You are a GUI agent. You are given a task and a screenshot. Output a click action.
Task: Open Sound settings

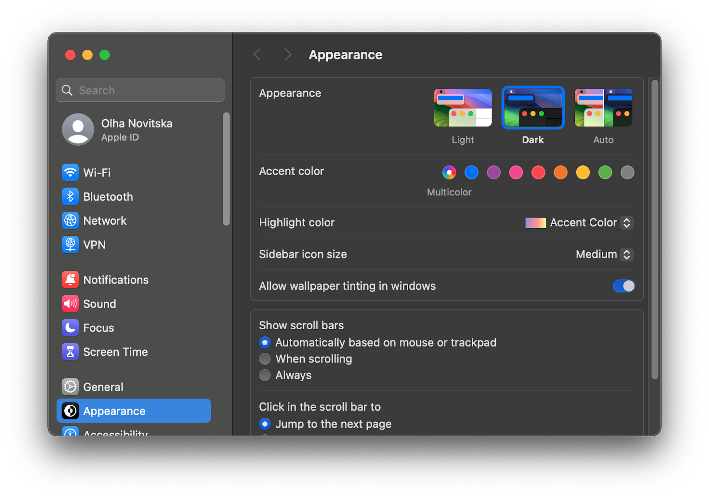click(x=100, y=304)
